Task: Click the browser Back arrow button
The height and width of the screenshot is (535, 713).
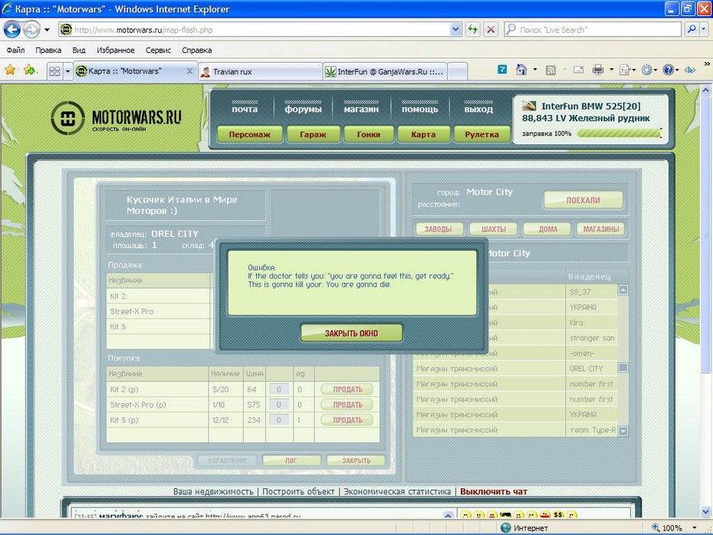Action: pyautogui.click(x=12, y=30)
